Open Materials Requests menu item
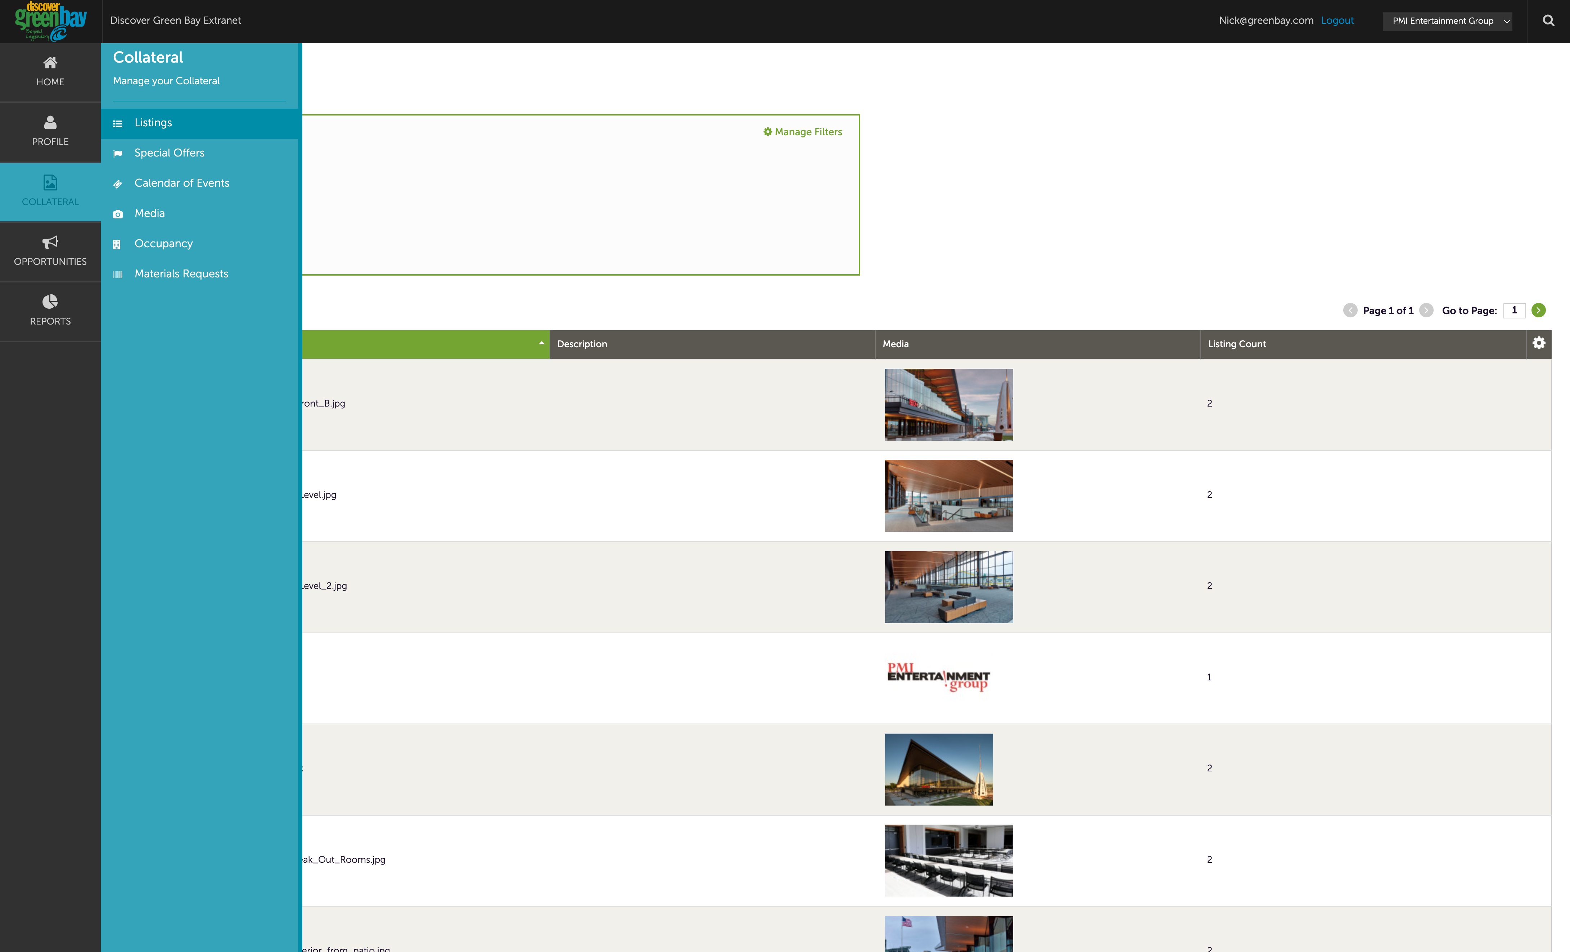 pos(200,274)
